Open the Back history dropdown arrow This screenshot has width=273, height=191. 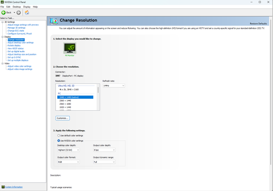(14, 12)
